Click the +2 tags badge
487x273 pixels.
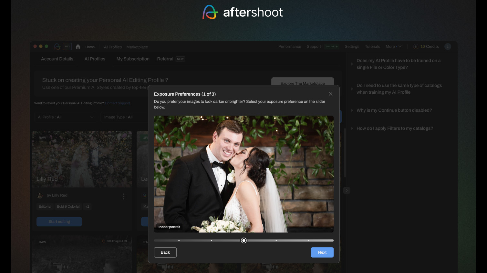(x=87, y=207)
